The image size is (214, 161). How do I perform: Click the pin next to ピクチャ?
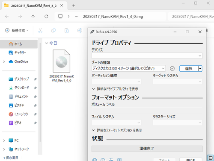[x=35, y=105]
